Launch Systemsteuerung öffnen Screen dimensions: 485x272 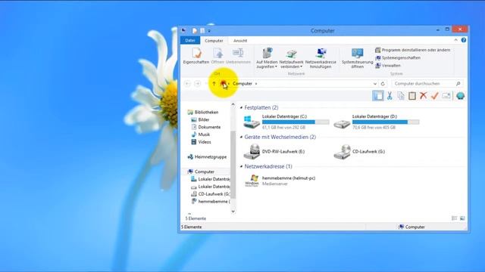tap(357, 58)
